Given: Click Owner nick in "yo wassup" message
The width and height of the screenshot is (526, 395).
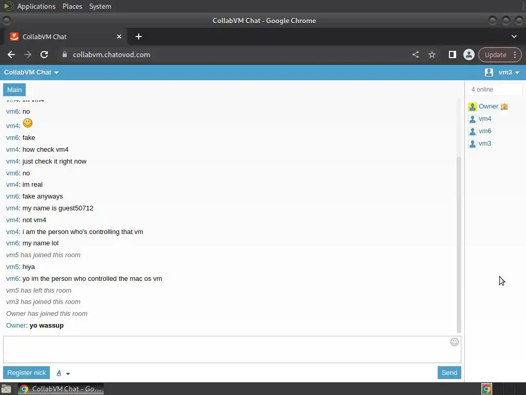Looking at the screenshot, I should [x=16, y=326].
